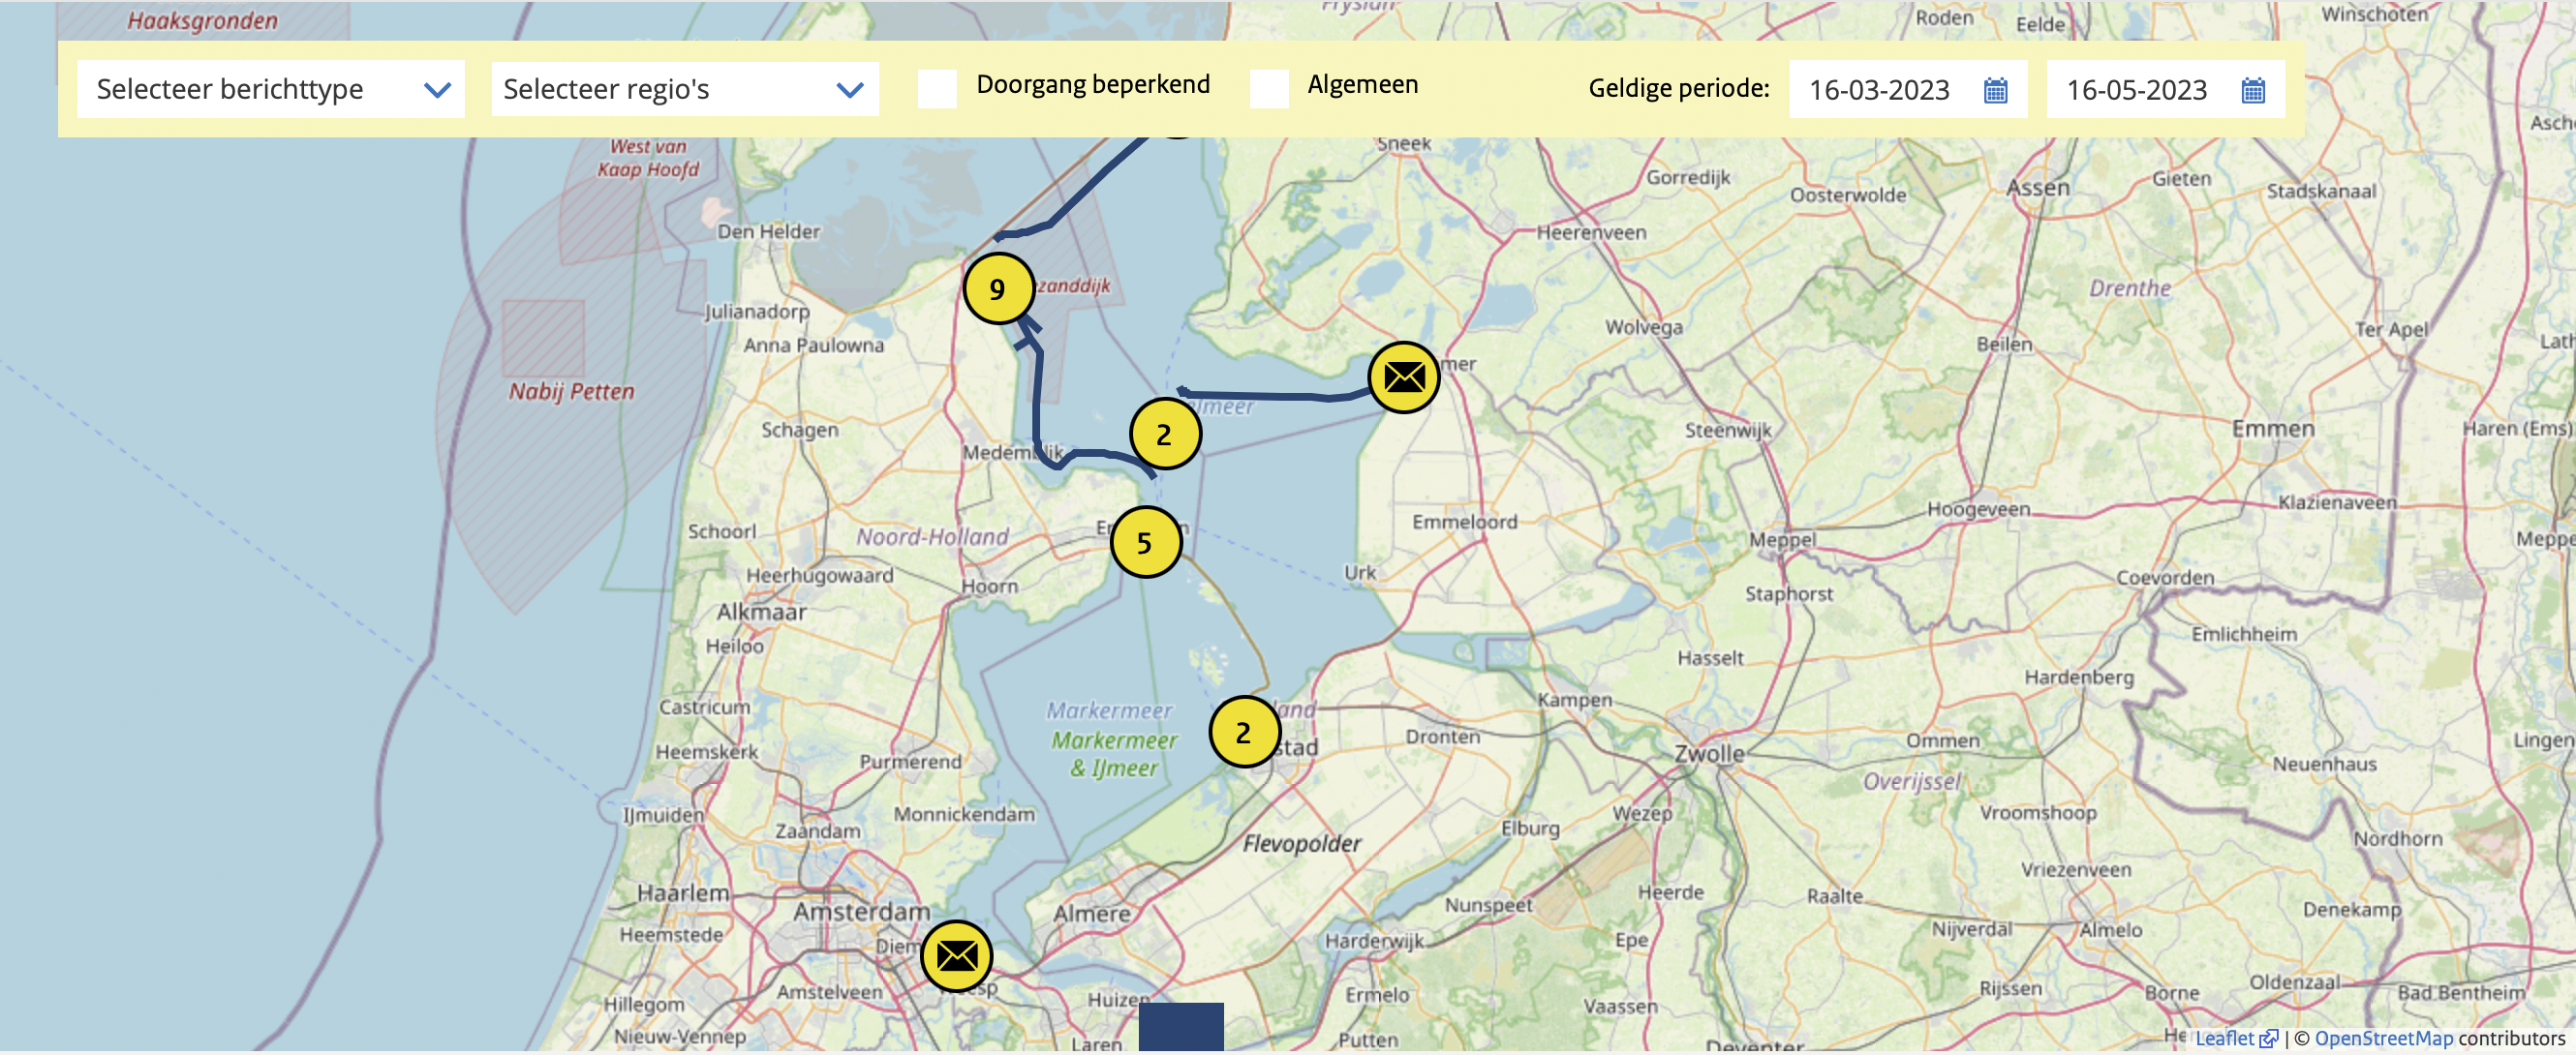The width and height of the screenshot is (2576, 1055).
Task: Open envelope marker near Amsterdam Diemen
Action: pos(956,955)
